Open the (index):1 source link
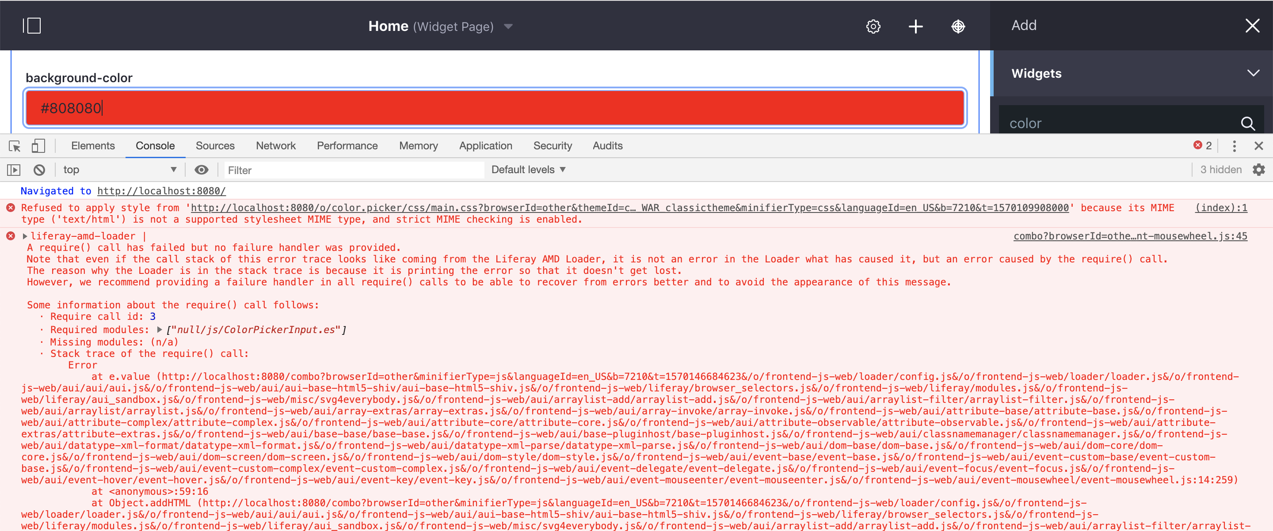The image size is (1273, 531). pyautogui.click(x=1220, y=208)
